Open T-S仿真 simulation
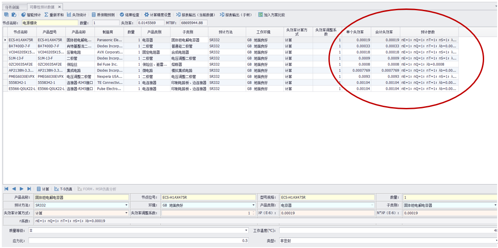Viewport: 498px width, 248px height. point(63,189)
